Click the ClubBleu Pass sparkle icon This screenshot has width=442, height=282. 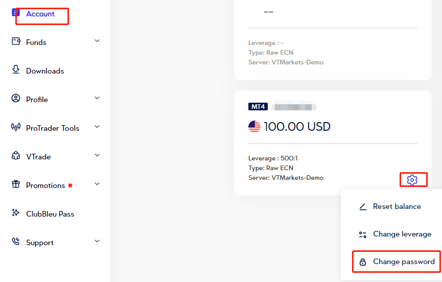pyautogui.click(x=16, y=213)
